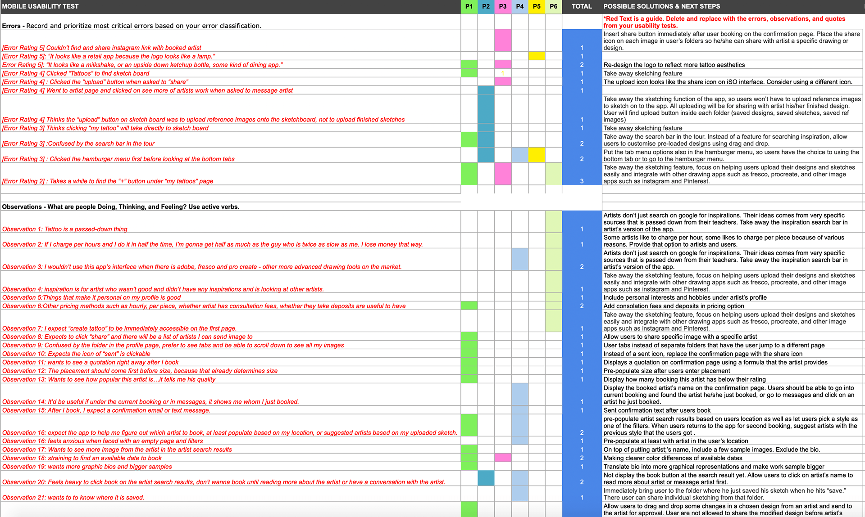Viewport: 865px width, 517px height.
Task: Select error Clicked Tattoos to find sketch board
Action: click(230, 73)
